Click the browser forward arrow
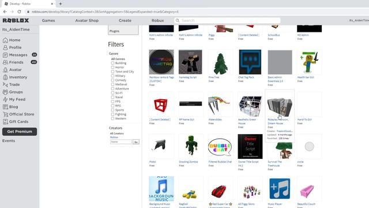Viewport: 369px width, 208px height. (x=12, y=12)
